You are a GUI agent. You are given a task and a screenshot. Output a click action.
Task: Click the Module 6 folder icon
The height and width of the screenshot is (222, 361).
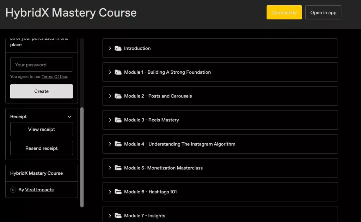[x=118, y=192]
